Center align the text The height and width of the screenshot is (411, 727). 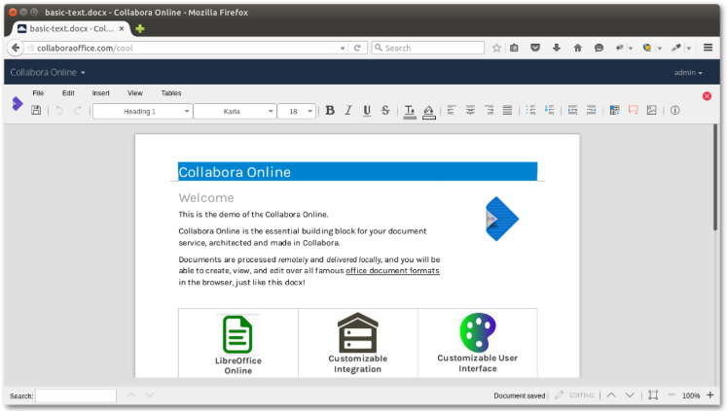(x=470, y=110)
